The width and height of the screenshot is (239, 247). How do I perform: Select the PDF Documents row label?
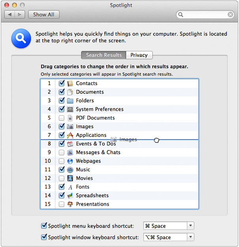point(95,118)
